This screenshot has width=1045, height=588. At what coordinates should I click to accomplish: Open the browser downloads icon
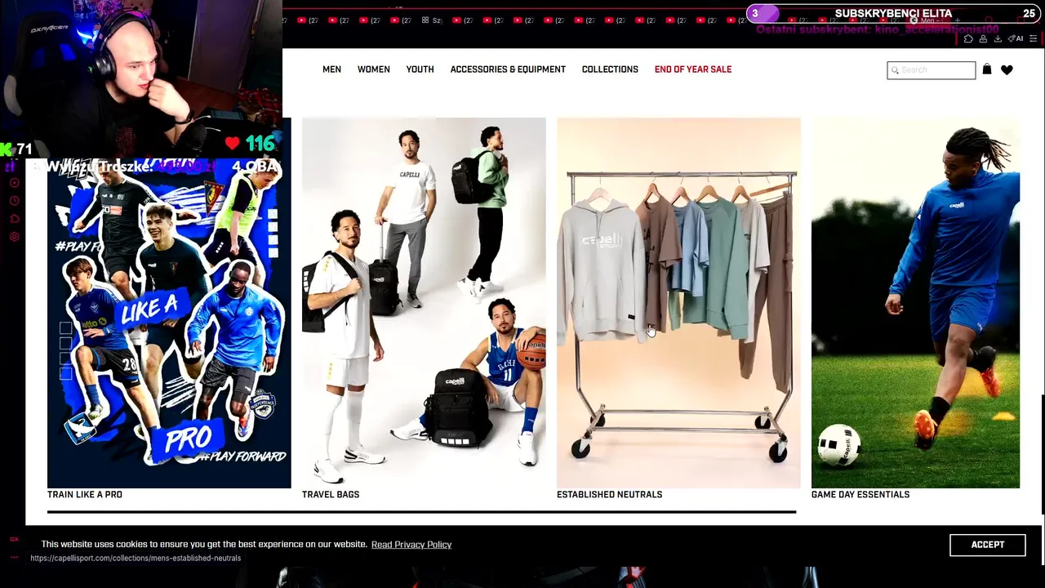pyautogui.click(x=998, y=38)
